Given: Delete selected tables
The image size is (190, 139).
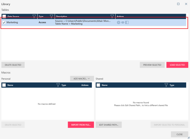Looking at the screenshot, I should click(x=13, y=65).
